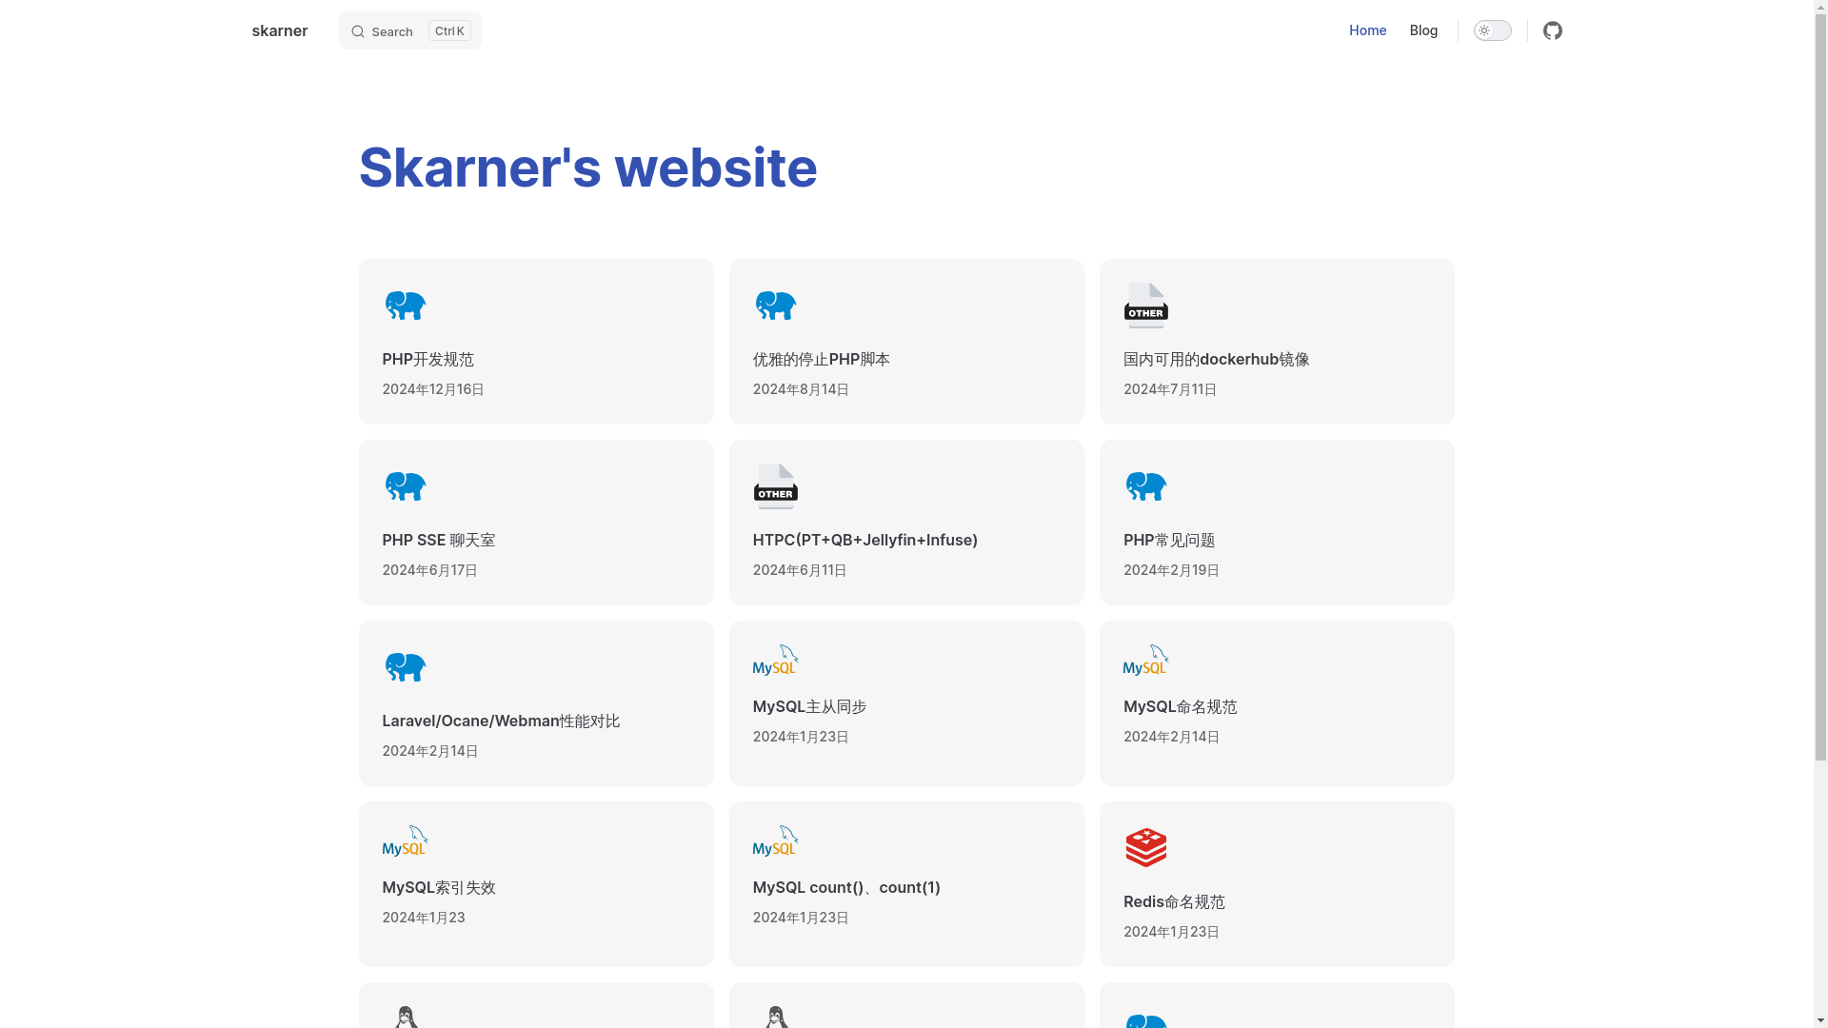
Task: Open the Home nav item
Action: (1367, 30)
